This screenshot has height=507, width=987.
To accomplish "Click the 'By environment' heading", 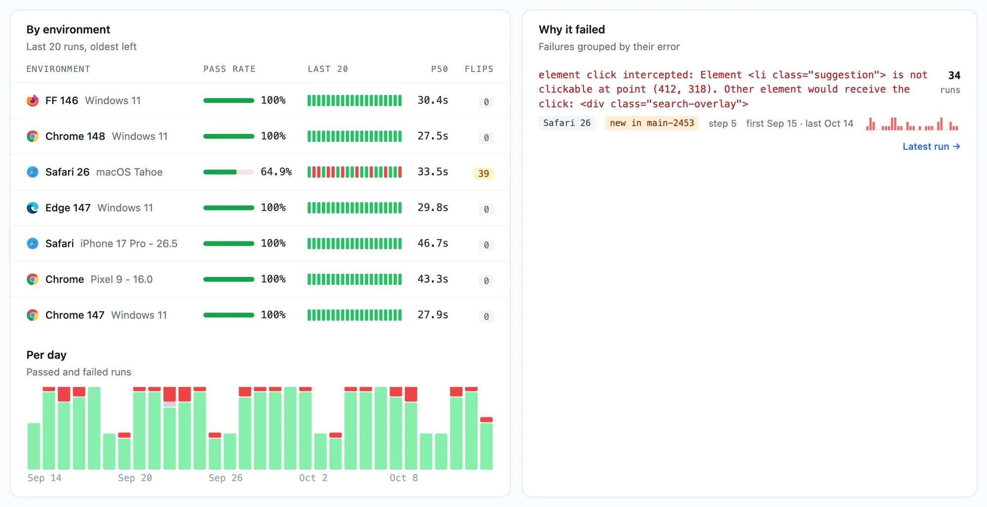I will 68,30.
